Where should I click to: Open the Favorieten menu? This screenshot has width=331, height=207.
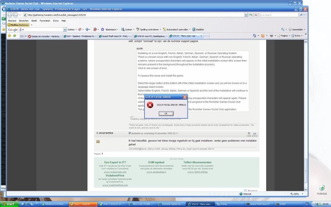45,20
